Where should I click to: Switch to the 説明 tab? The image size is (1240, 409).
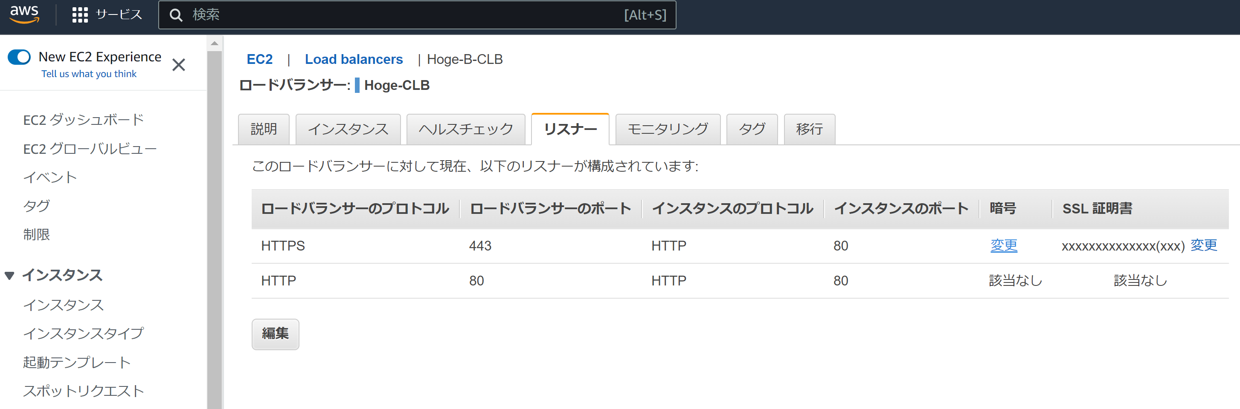pos(264,129)
